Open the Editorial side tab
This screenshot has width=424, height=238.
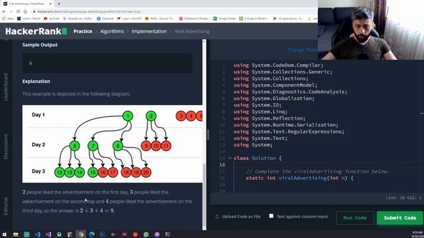click(x=6, y=206)
